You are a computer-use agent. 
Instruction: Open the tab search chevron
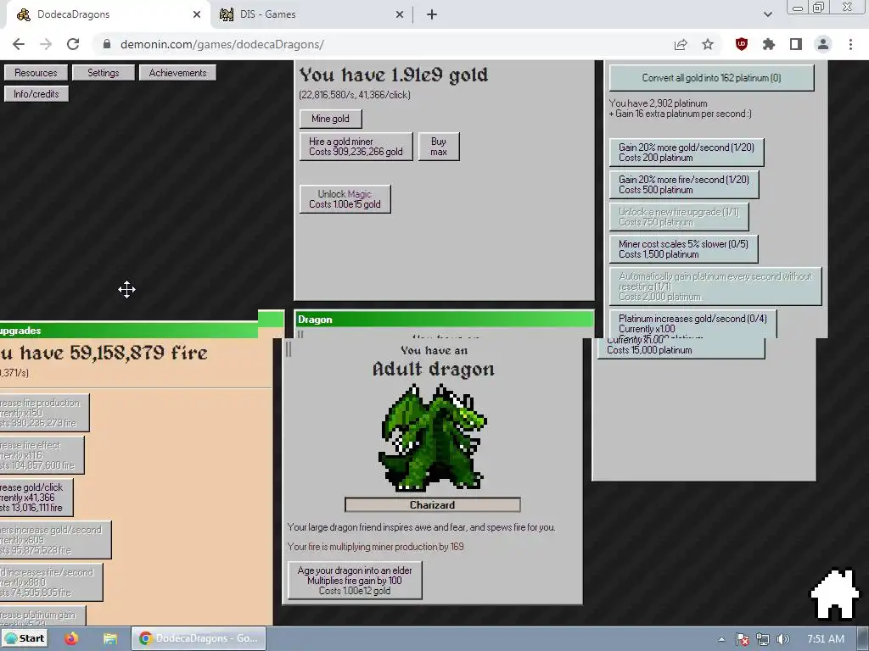point(767,14)
